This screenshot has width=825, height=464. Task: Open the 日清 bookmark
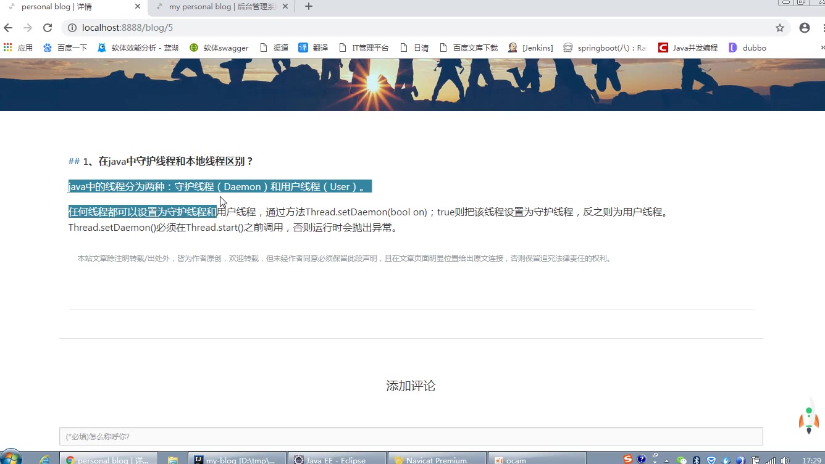(414, 48)
